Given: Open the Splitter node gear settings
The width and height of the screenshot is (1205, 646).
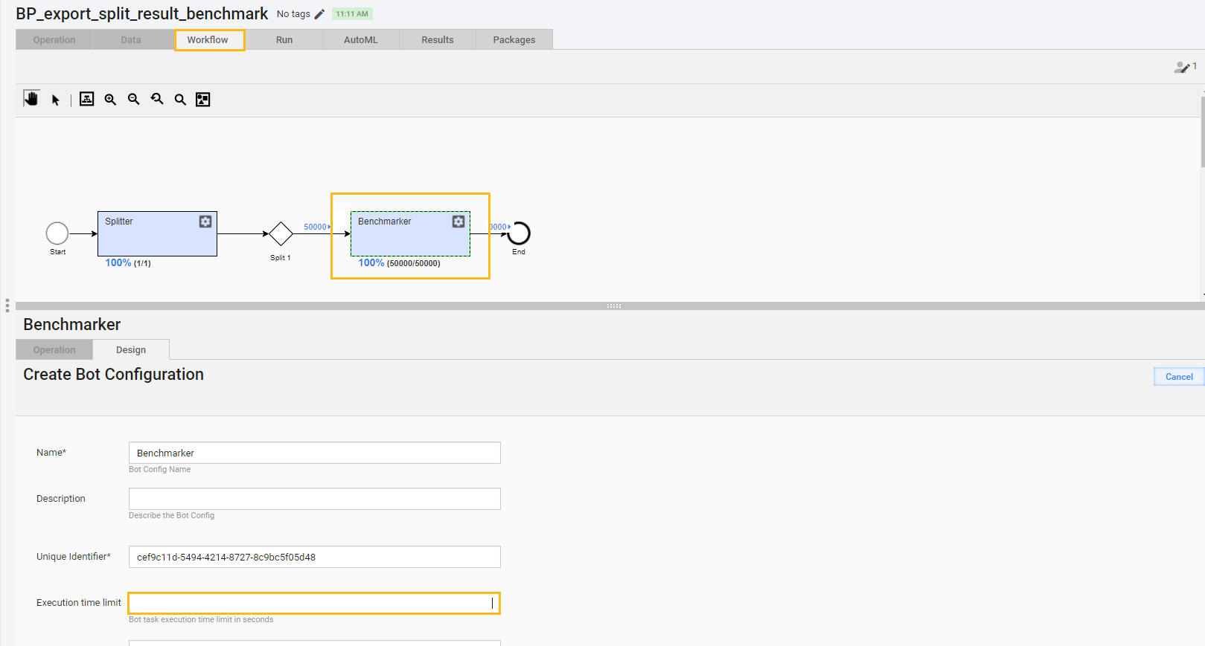Looking at the screenshot, I should coord(205,222).
